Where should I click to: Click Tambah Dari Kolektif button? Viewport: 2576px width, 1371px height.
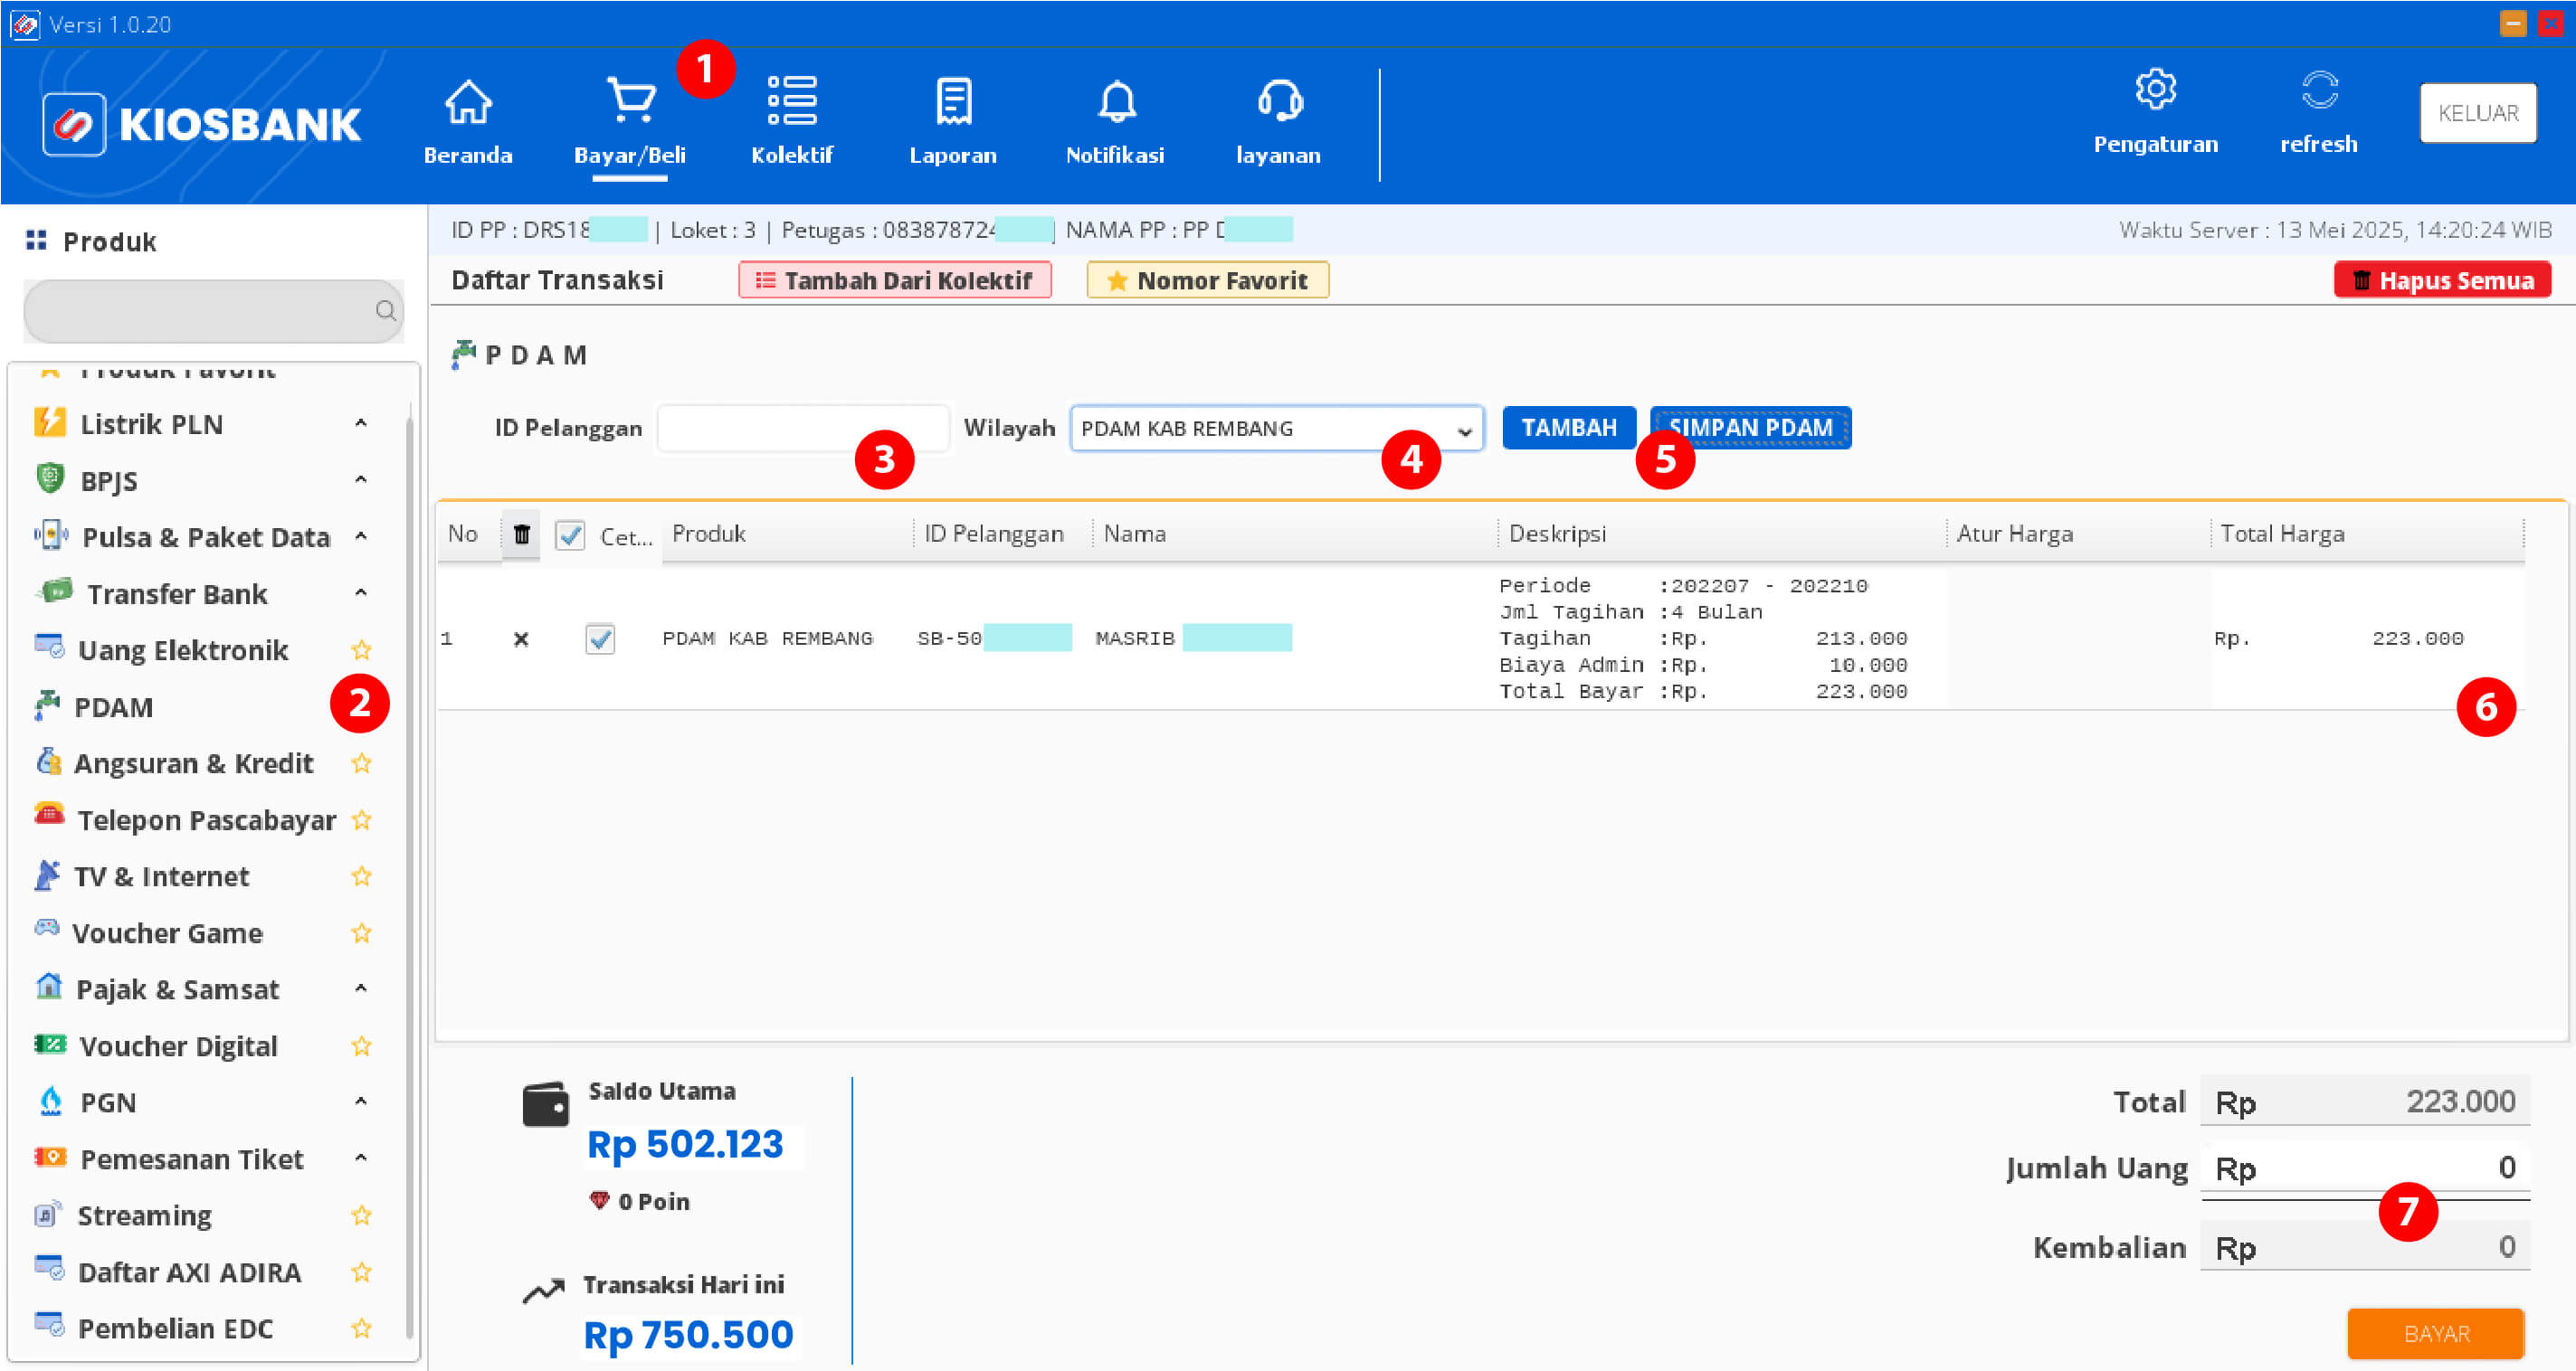[x=895, y=280]
